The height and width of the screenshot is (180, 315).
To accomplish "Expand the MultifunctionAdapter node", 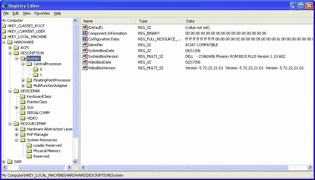I will point(23,86).
